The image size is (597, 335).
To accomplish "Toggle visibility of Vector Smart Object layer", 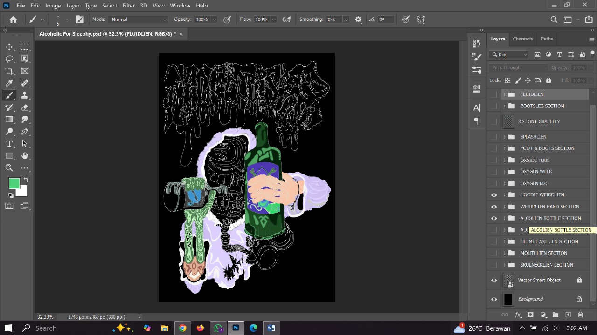I will click(493, 280).
